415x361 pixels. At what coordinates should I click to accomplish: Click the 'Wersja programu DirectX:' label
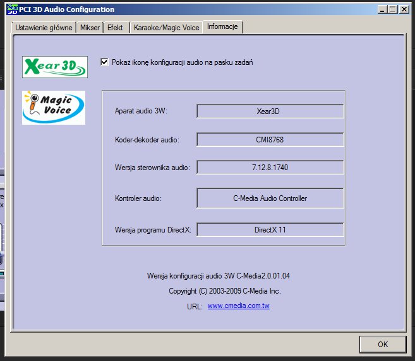(x=153, y=230)
